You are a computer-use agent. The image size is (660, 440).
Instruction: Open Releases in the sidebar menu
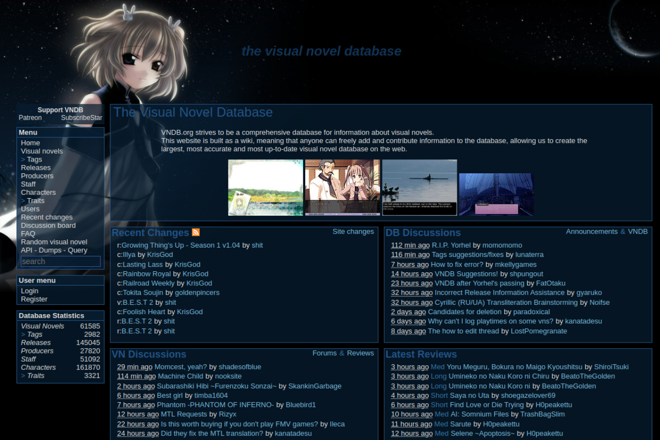pos(36,168)
